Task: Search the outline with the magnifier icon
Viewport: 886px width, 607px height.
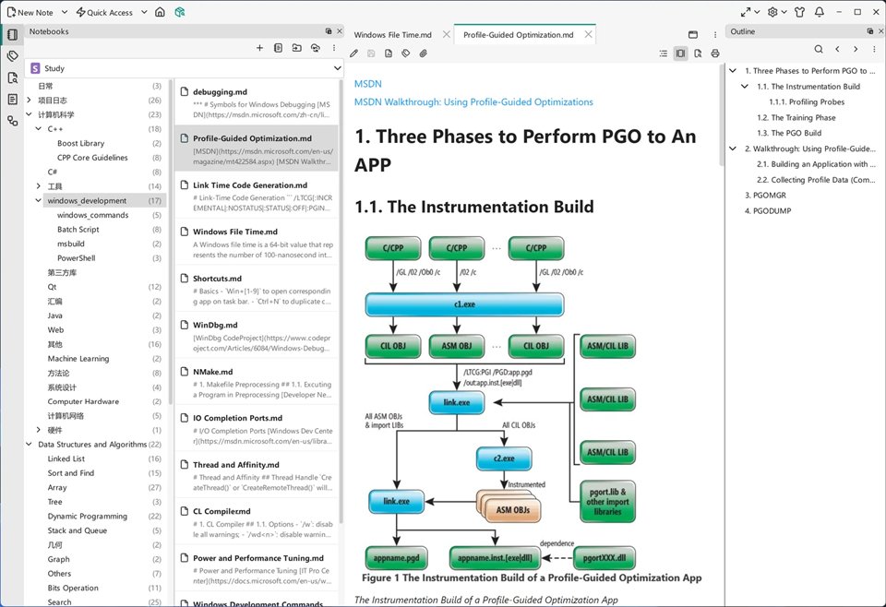Action: pos(819,49)
